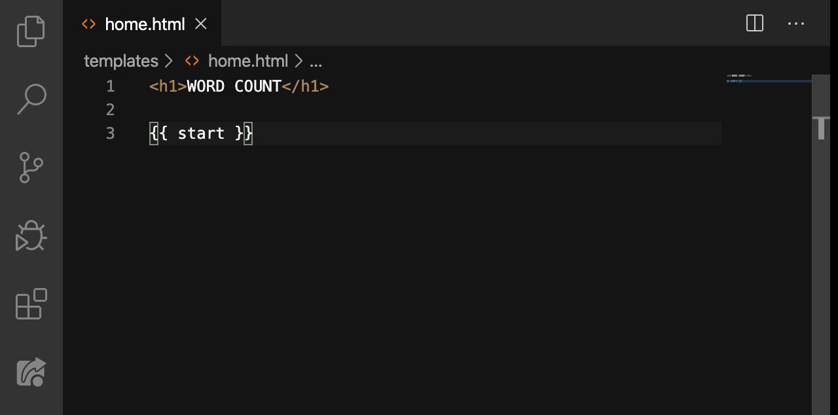Click the bottom account icon in activity bar
Screen dimensions: 838x415
[31, 372]
